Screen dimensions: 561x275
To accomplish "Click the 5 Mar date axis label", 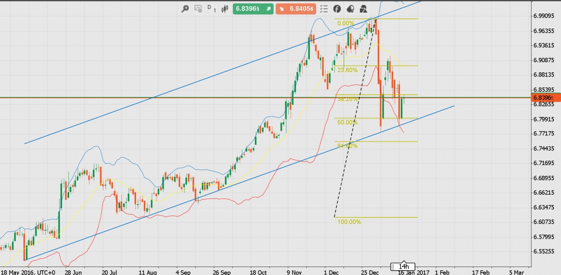I will [x=516, y=272].
